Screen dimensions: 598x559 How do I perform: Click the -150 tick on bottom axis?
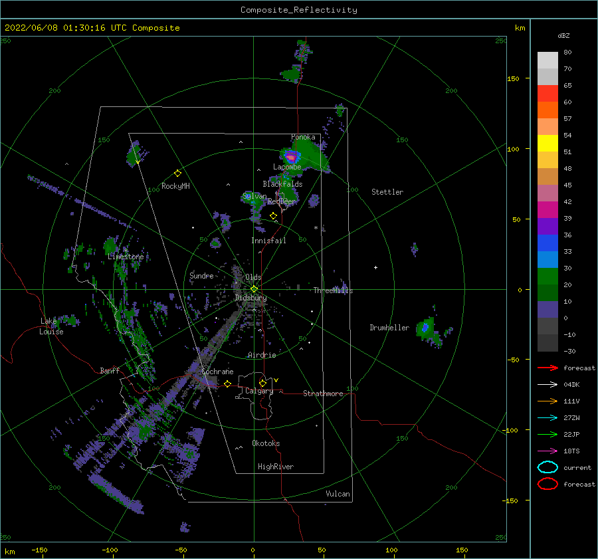pyautogui.click(x=39, y=550)
